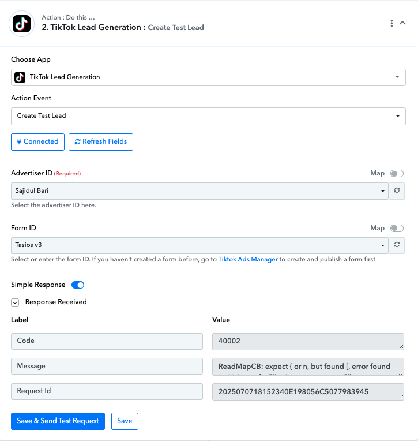Open the Tiktok Ads Manager link

pyautogui.click(x=248, y=259)
